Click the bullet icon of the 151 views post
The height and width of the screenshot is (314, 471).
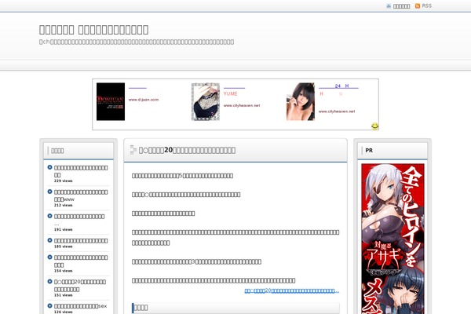(50, 282)
